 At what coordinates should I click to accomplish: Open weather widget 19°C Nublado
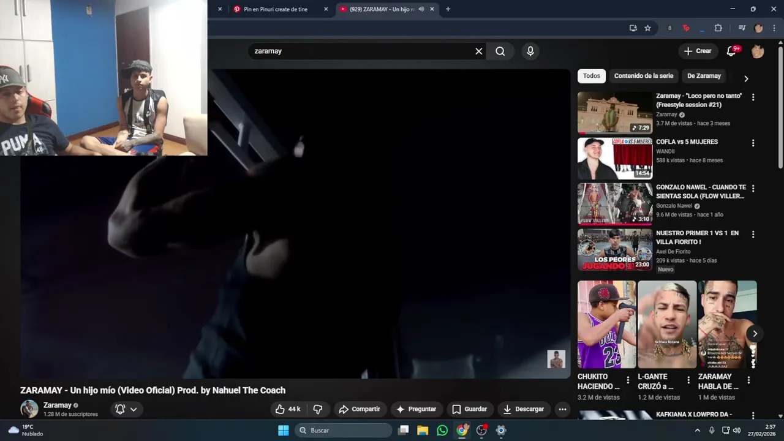click(x=26, y=431)
